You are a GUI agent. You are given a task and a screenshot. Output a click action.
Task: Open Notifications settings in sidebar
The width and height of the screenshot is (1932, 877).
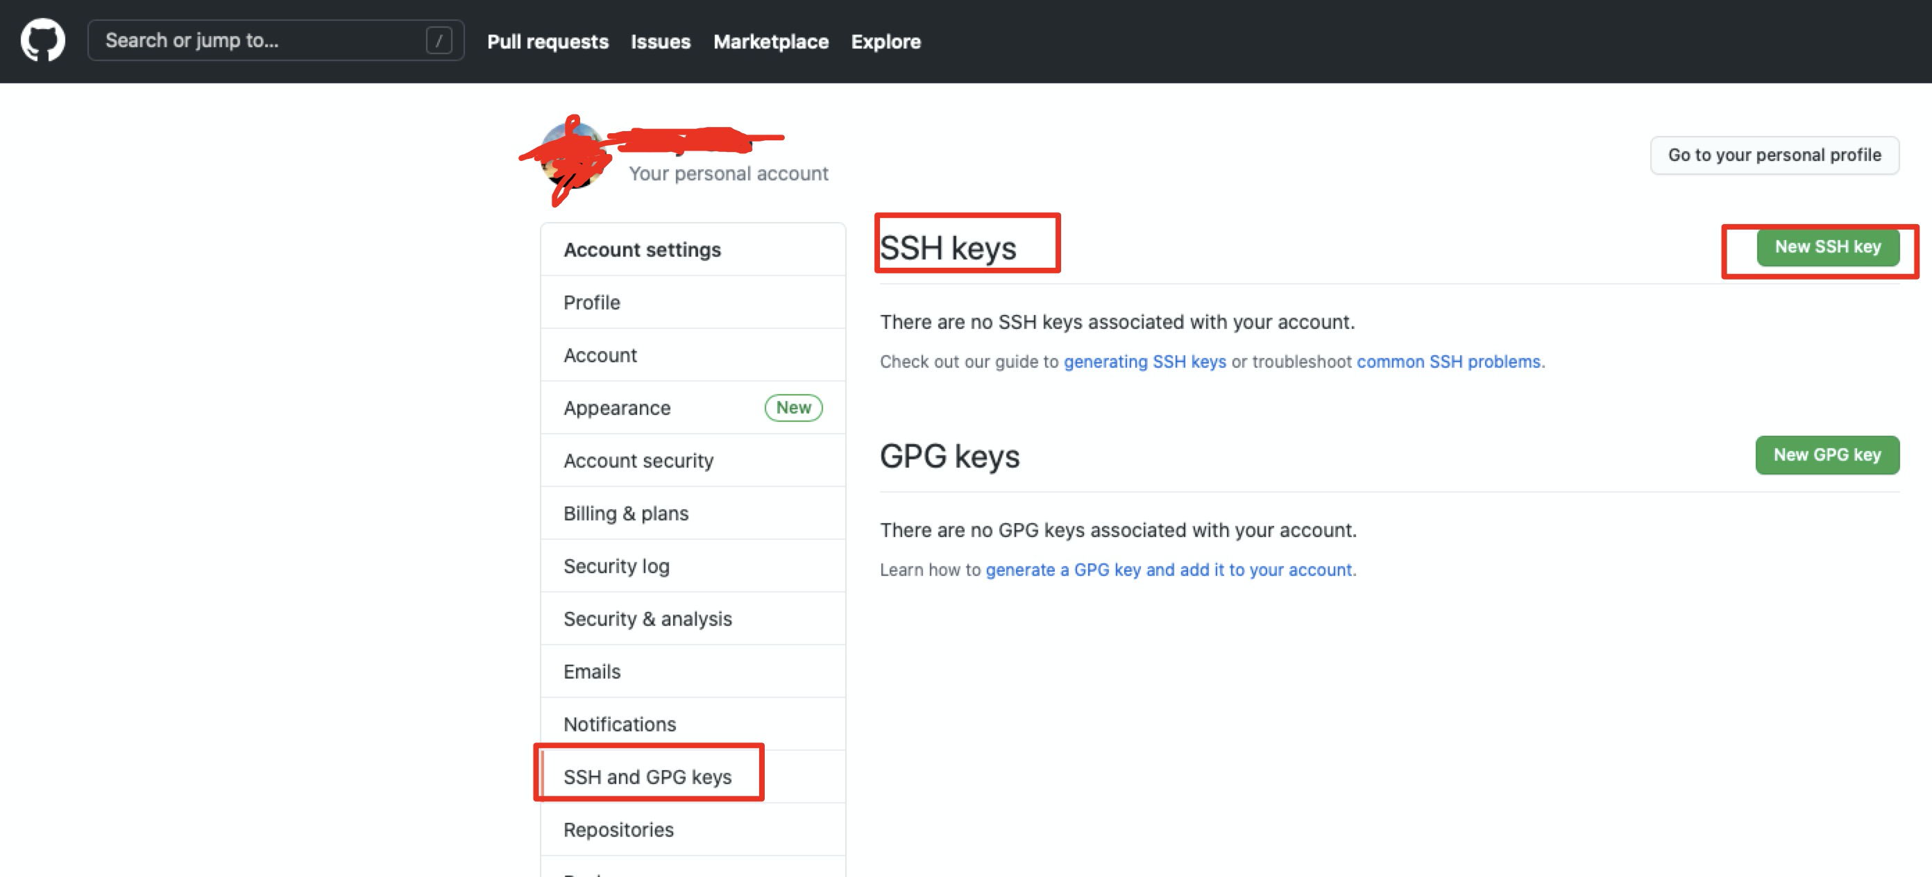coord(693,724)
